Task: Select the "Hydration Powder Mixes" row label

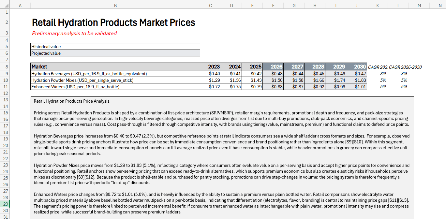Action: tap(115, 80)
